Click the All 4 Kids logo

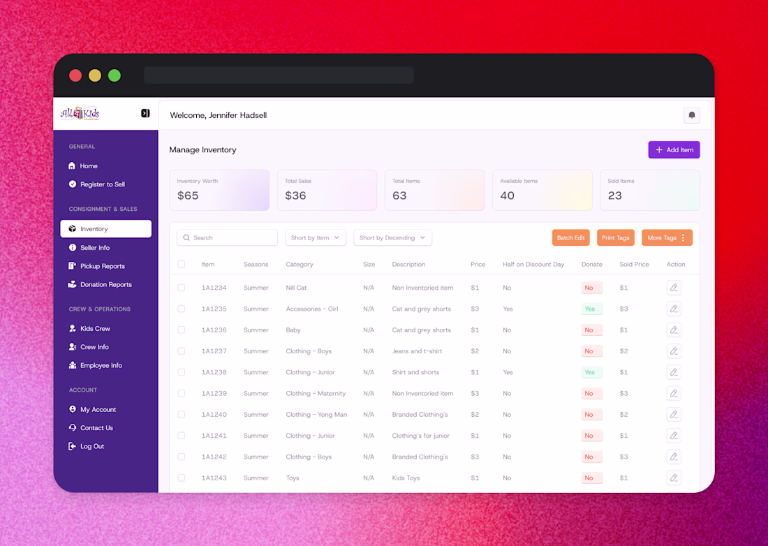tap(80, 114)
